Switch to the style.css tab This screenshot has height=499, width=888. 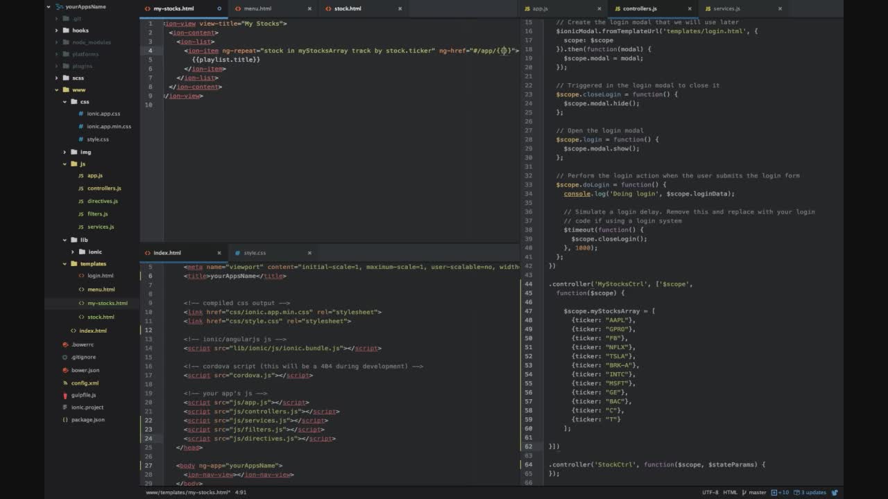coord(273,253)
